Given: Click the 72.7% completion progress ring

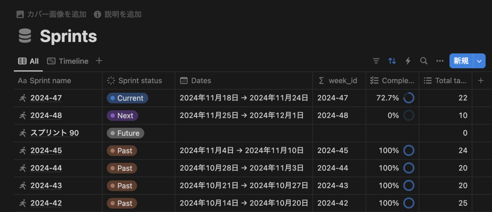Looking at the screenshot, I should pyautogui.click(x=409, y=98).
